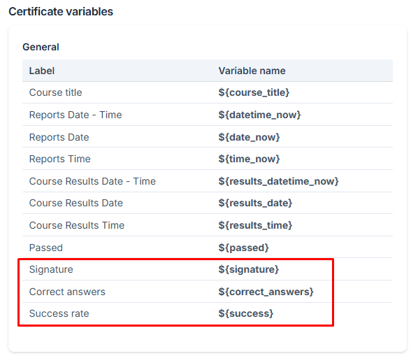Select the ${correct_answers} variable

[x=266, y=292]
